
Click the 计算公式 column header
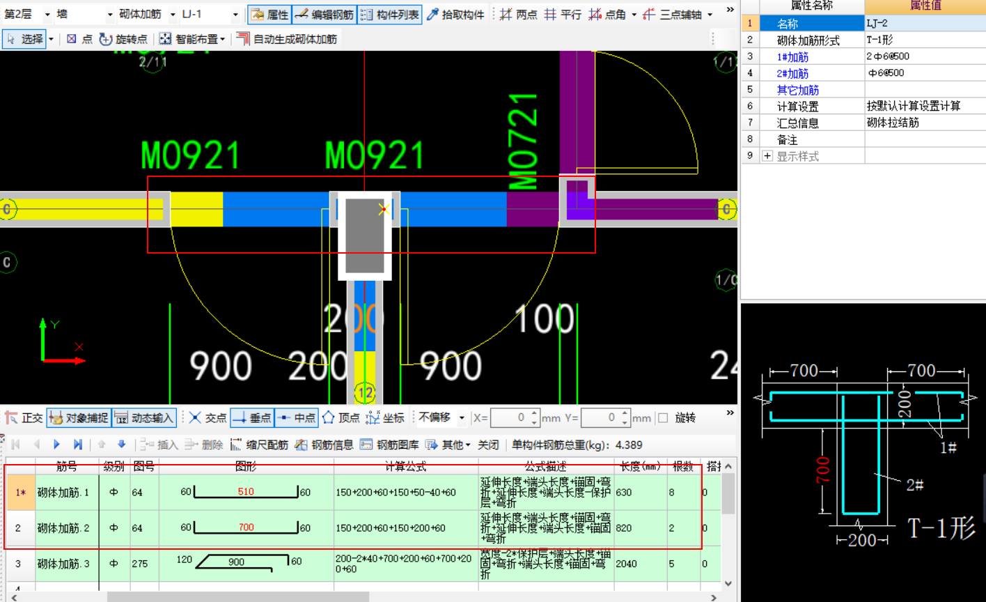click(406, 466)
